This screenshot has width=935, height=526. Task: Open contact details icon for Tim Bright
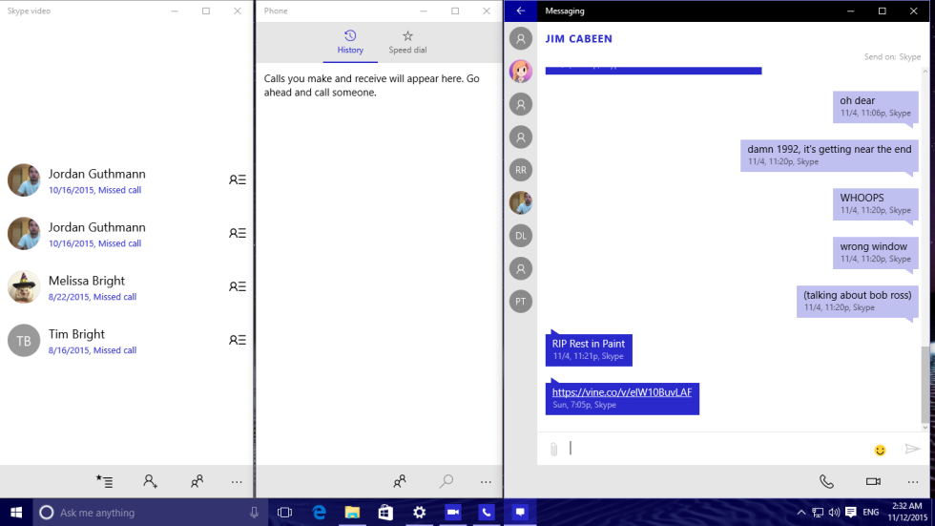tap(238, 340)
